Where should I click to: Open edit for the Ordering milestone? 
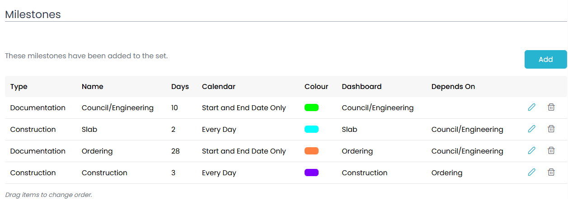pos(531,150)
